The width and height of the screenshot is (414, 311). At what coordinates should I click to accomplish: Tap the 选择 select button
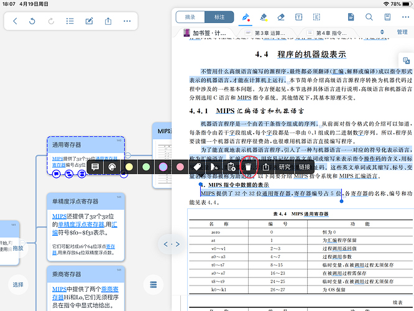18,285
